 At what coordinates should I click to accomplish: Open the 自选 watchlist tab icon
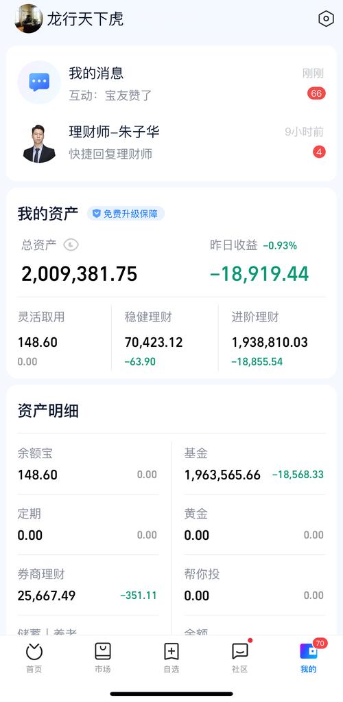171,651
